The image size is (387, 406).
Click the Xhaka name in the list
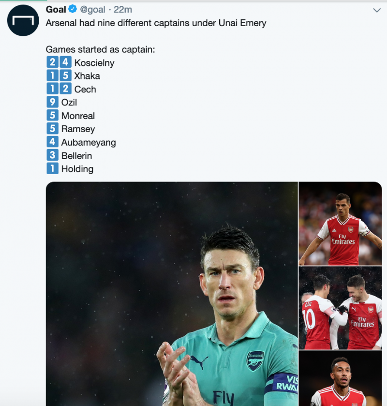click(87, 76)
